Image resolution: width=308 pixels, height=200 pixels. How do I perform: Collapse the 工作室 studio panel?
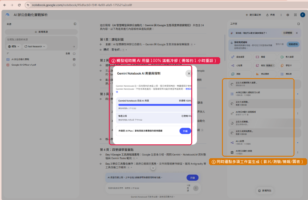point(298,24)
